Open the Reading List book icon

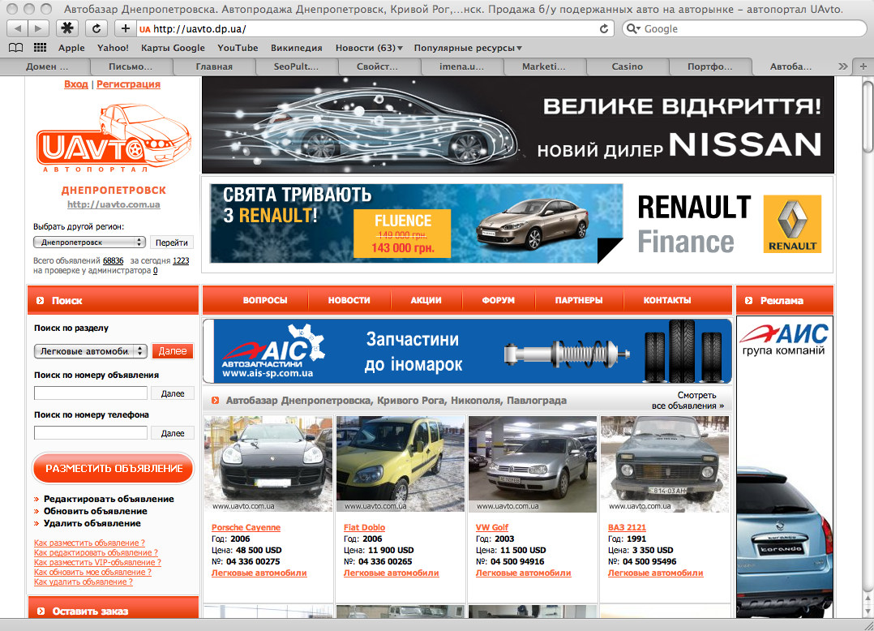point(16,48)
